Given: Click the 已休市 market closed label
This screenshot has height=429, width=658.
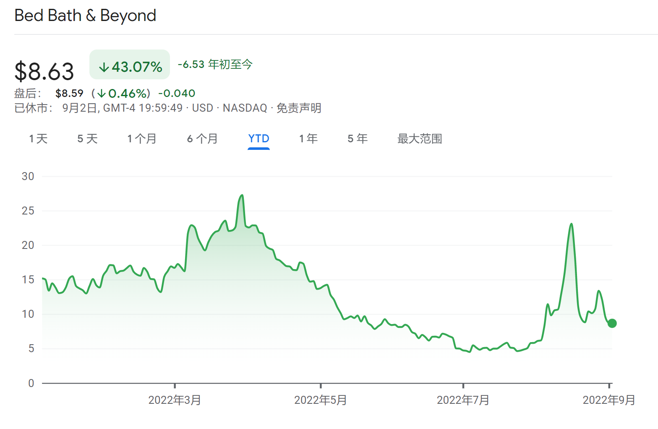Looking at the screenshot, I should (34, 108).
